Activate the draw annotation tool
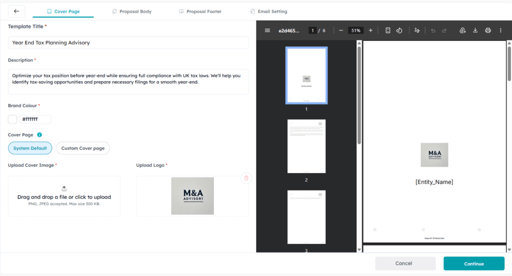The height and width of the screenshot is (276, 512). click(417, 30)
